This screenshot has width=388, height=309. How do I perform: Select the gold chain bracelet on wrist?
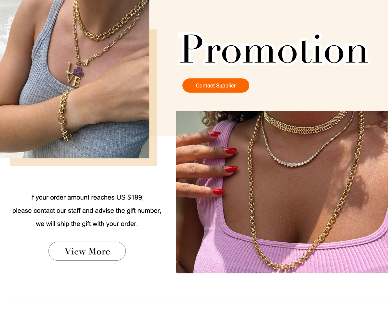coord(64,116)
